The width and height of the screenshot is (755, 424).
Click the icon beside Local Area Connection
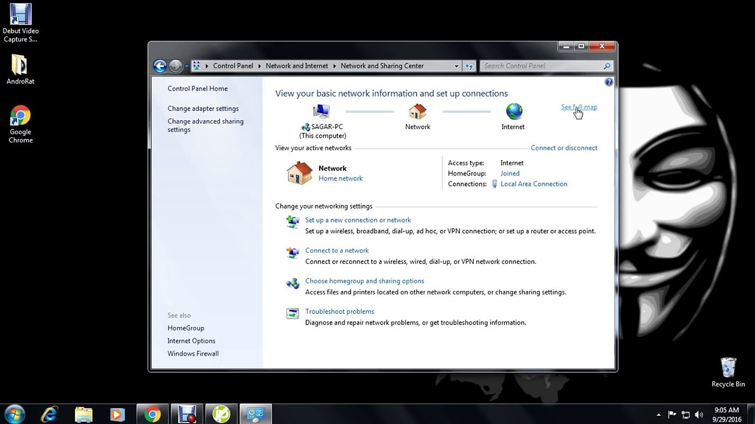[495, 184]
